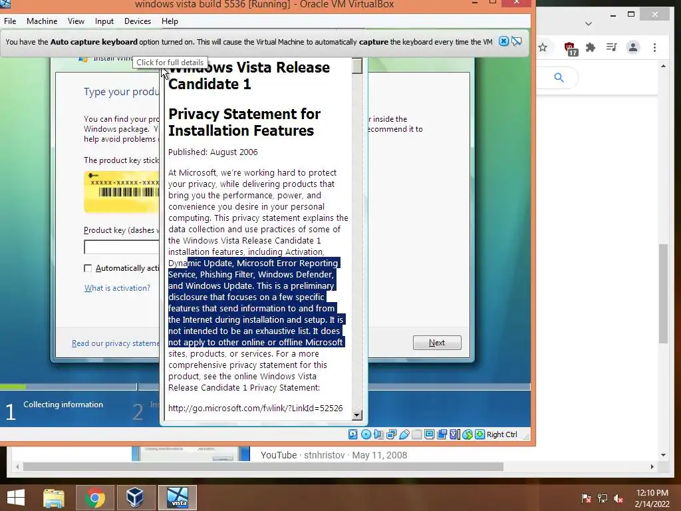Click the Next button in Vista setup
The image size is (681, 511).
tap(437, 343)
